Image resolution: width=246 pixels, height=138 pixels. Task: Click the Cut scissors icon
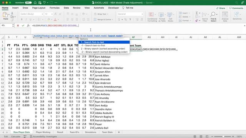coord(12,13)
